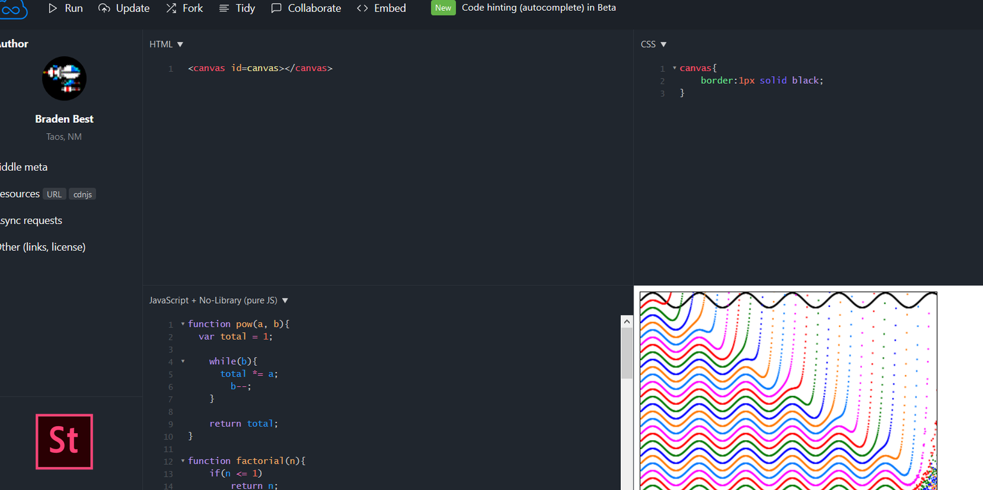This screenshot has height=490, width=983.
Task: Click the JavaScript panel scroll-up arrow
Action: point(627,321)
